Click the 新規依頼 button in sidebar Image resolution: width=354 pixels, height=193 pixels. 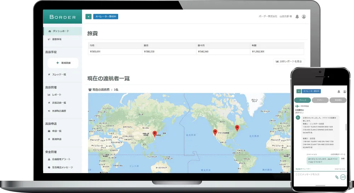(x=63, y=63)
